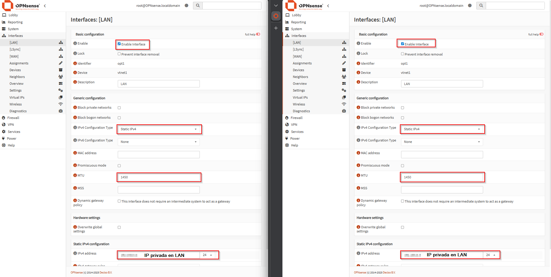Click the info icon next to Description in right window
Viewport: 551px width, 277px height.
coord(358,82)
